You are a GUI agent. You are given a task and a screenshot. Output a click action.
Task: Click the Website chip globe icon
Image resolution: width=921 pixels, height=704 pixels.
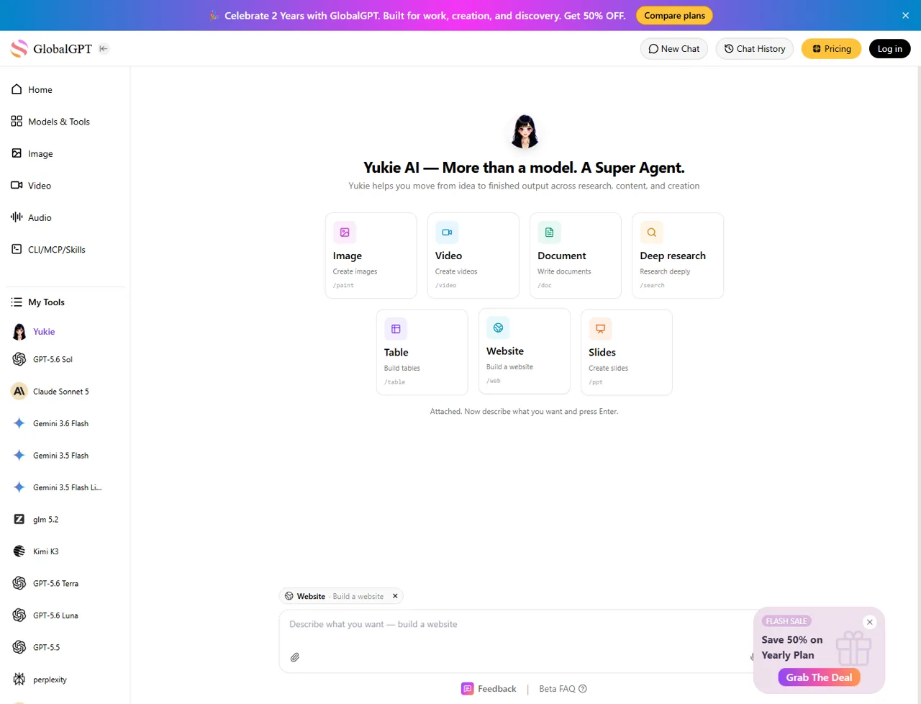coord(289,596)
